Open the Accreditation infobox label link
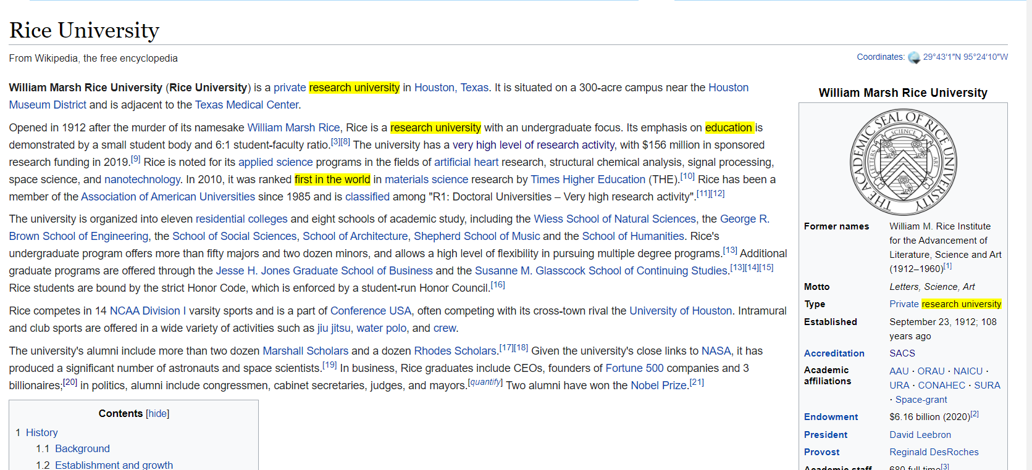The height and width of the screenshot is (470, 1032). point(834,353)
